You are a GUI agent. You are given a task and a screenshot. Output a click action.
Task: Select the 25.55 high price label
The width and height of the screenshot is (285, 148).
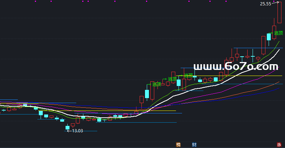(265, 4)
